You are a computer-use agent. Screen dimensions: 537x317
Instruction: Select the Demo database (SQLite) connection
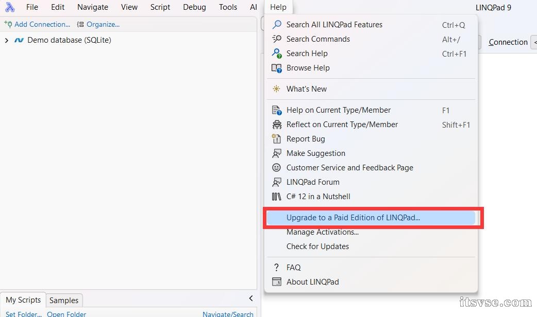pos(69,40)
